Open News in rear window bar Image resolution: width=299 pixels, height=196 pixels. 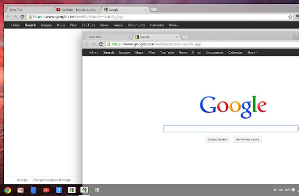104,25
